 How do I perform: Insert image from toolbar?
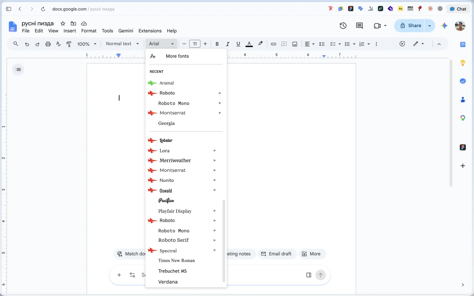(295, 44)
